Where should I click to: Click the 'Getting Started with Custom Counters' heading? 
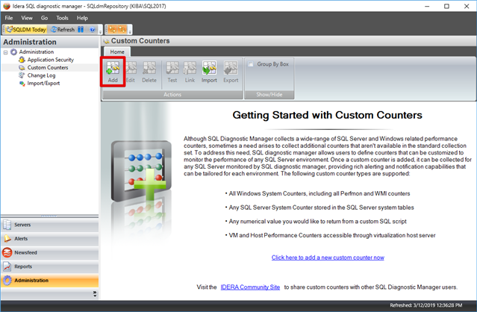(x=327, y=115)
